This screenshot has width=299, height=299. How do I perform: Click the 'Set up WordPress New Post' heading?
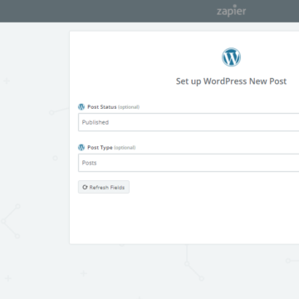[x=231, y=81]
